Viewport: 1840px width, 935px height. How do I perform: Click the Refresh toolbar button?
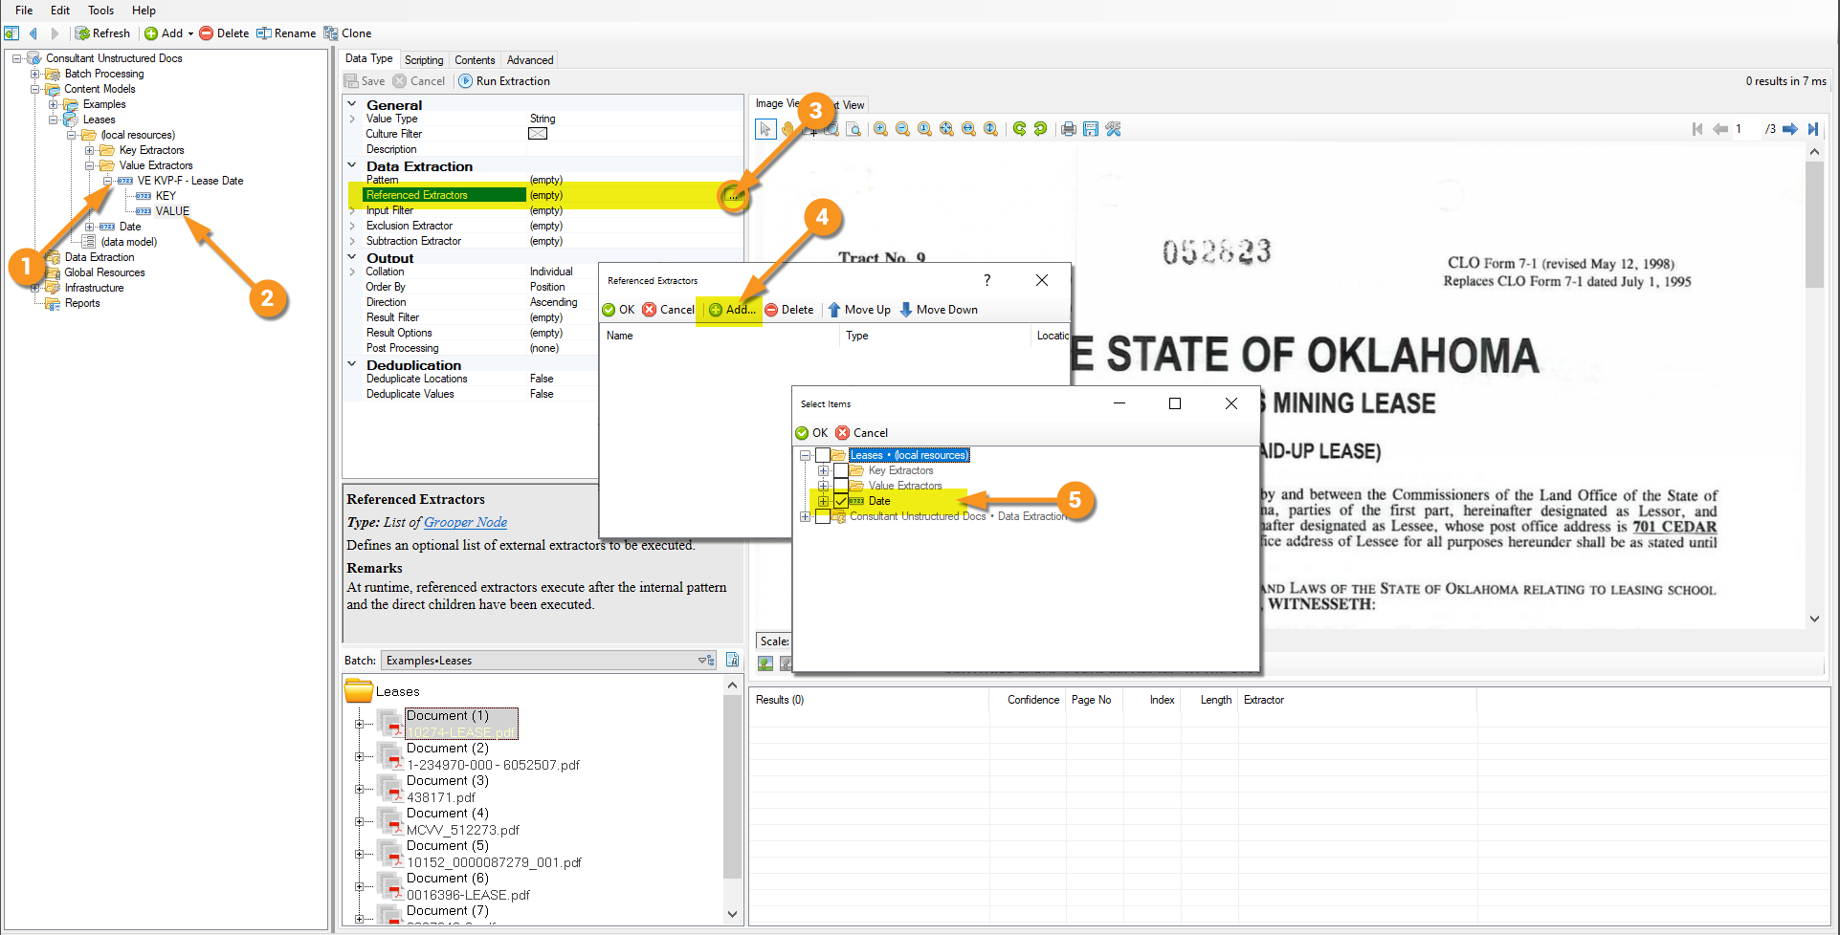coord(102,33)
